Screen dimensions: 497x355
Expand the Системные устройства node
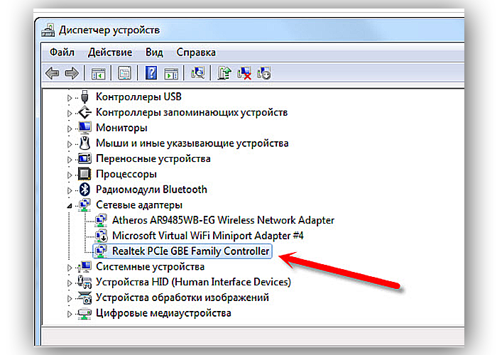click(x=70, y=268)
